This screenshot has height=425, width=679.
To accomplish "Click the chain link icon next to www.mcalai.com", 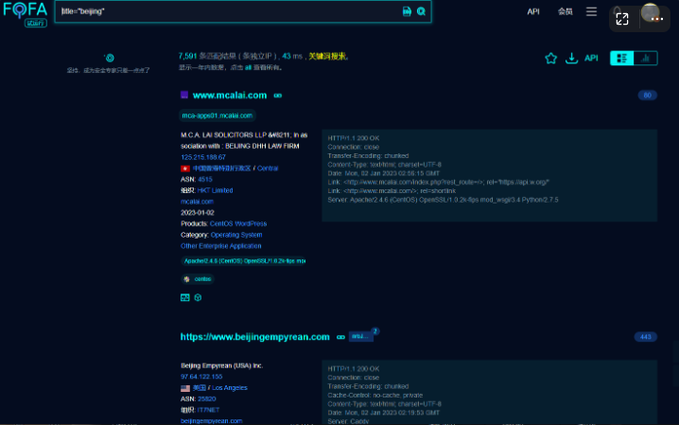I will [x=278, y=96].
